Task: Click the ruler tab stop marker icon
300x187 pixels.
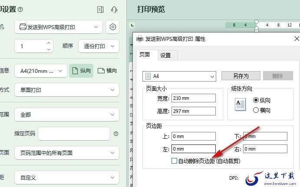Action: (132, 25)
